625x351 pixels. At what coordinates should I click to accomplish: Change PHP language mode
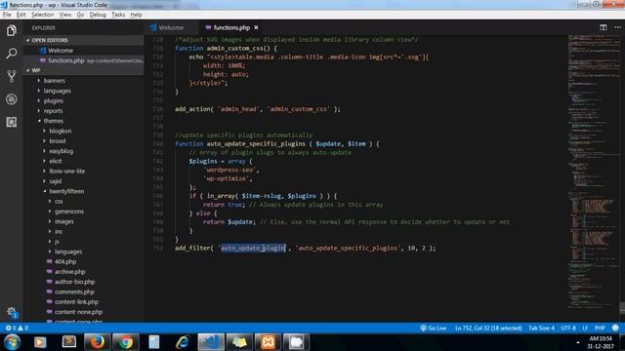pos(600,328)
